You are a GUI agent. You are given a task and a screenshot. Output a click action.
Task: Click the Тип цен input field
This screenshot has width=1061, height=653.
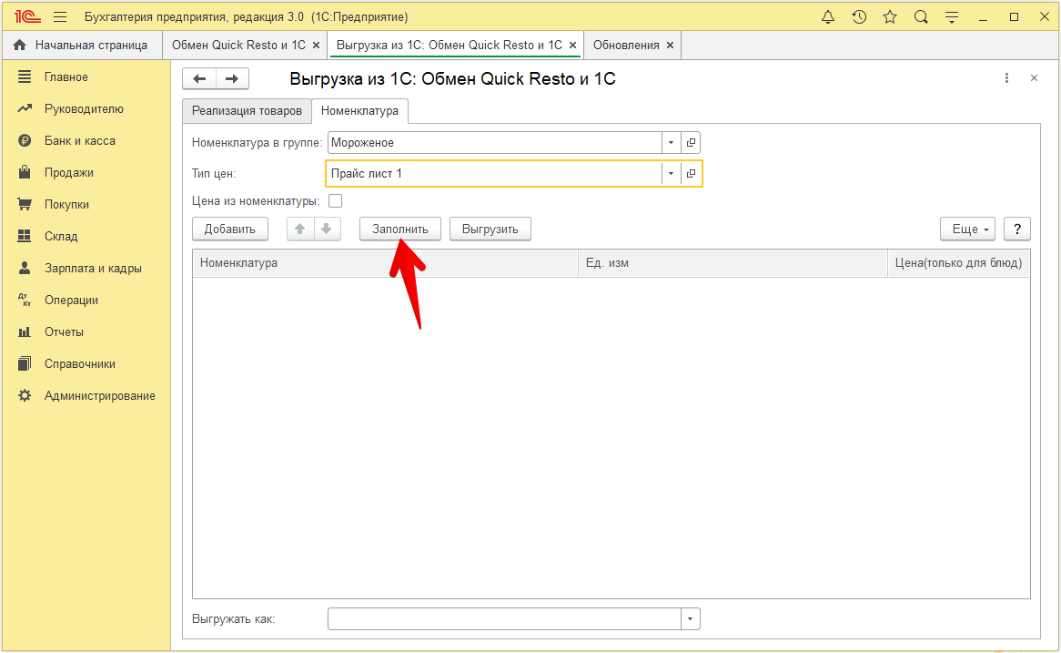coord(495,173)
